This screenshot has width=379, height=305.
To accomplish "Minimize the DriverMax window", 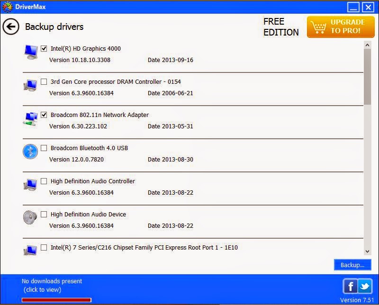I will click(353, 7).
